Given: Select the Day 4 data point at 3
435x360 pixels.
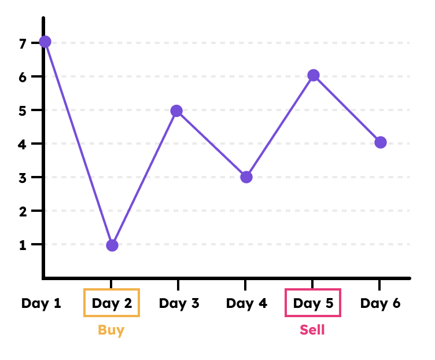Looking at the screenshot, I should coord(246,177).
